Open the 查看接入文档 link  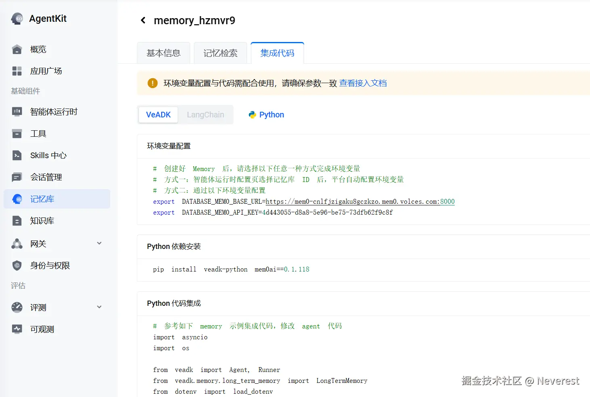pos(363,83)
